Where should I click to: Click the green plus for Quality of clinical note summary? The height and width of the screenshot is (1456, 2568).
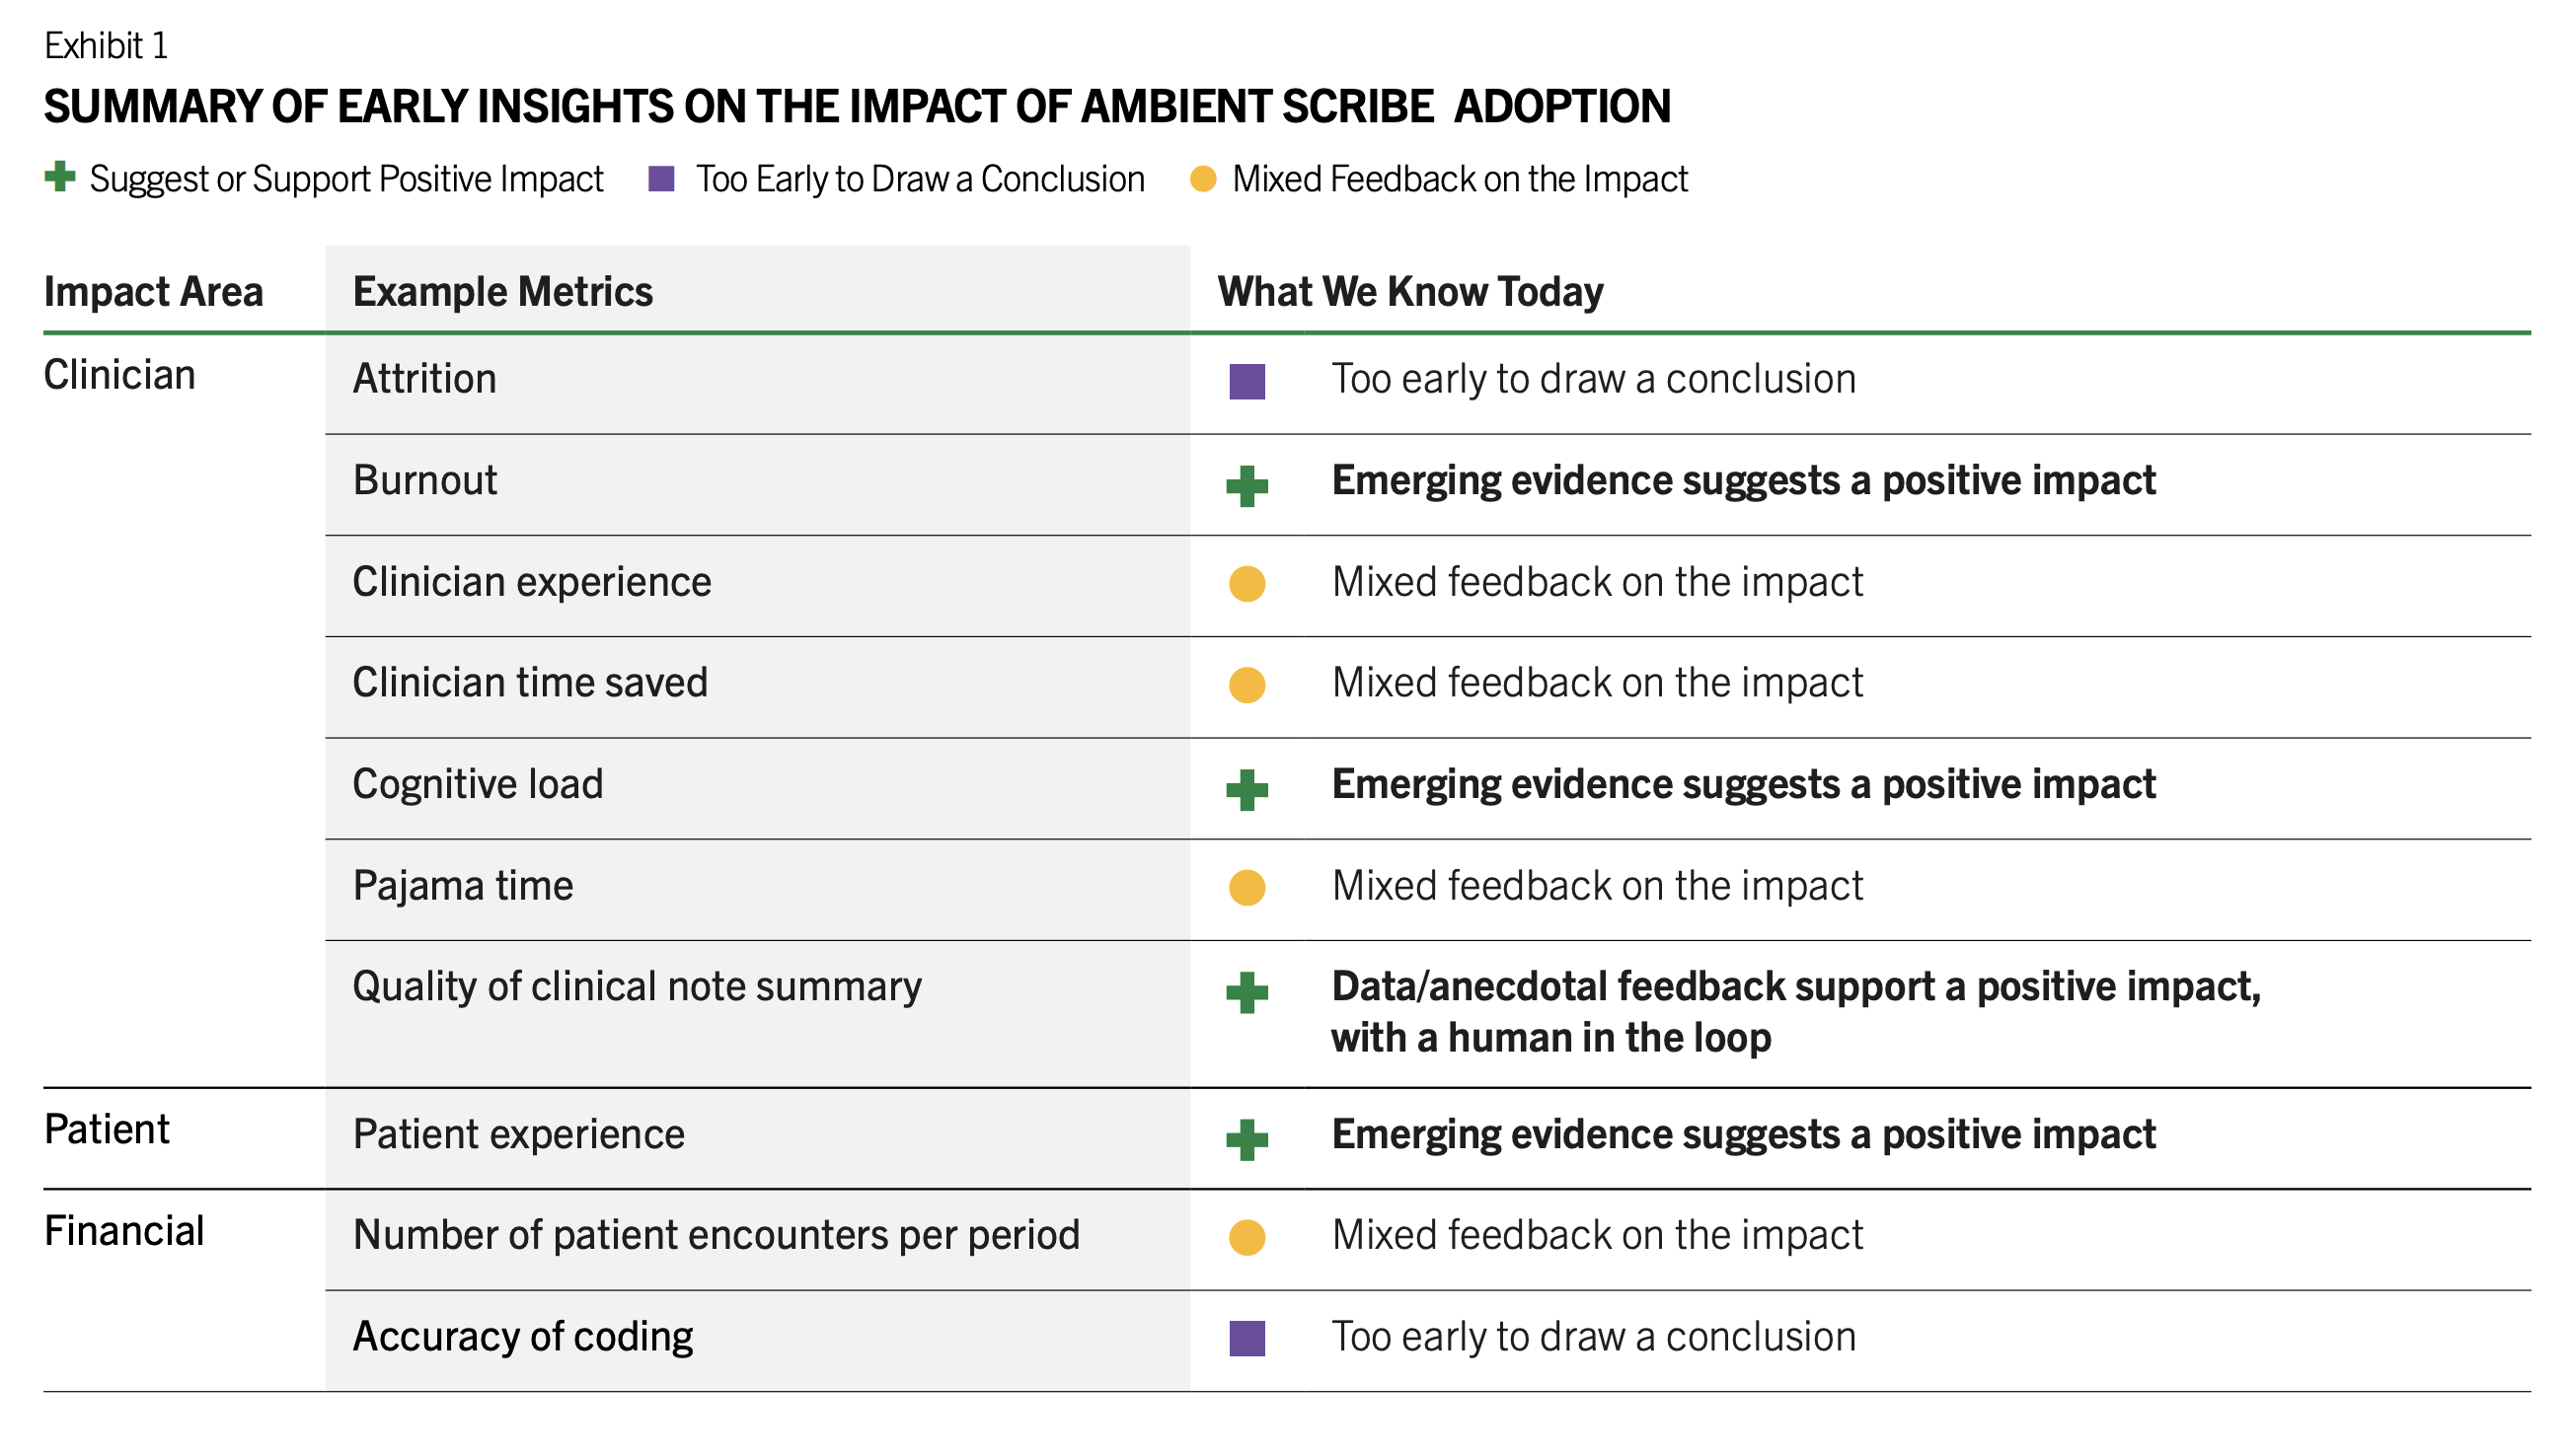(1246, 992)
